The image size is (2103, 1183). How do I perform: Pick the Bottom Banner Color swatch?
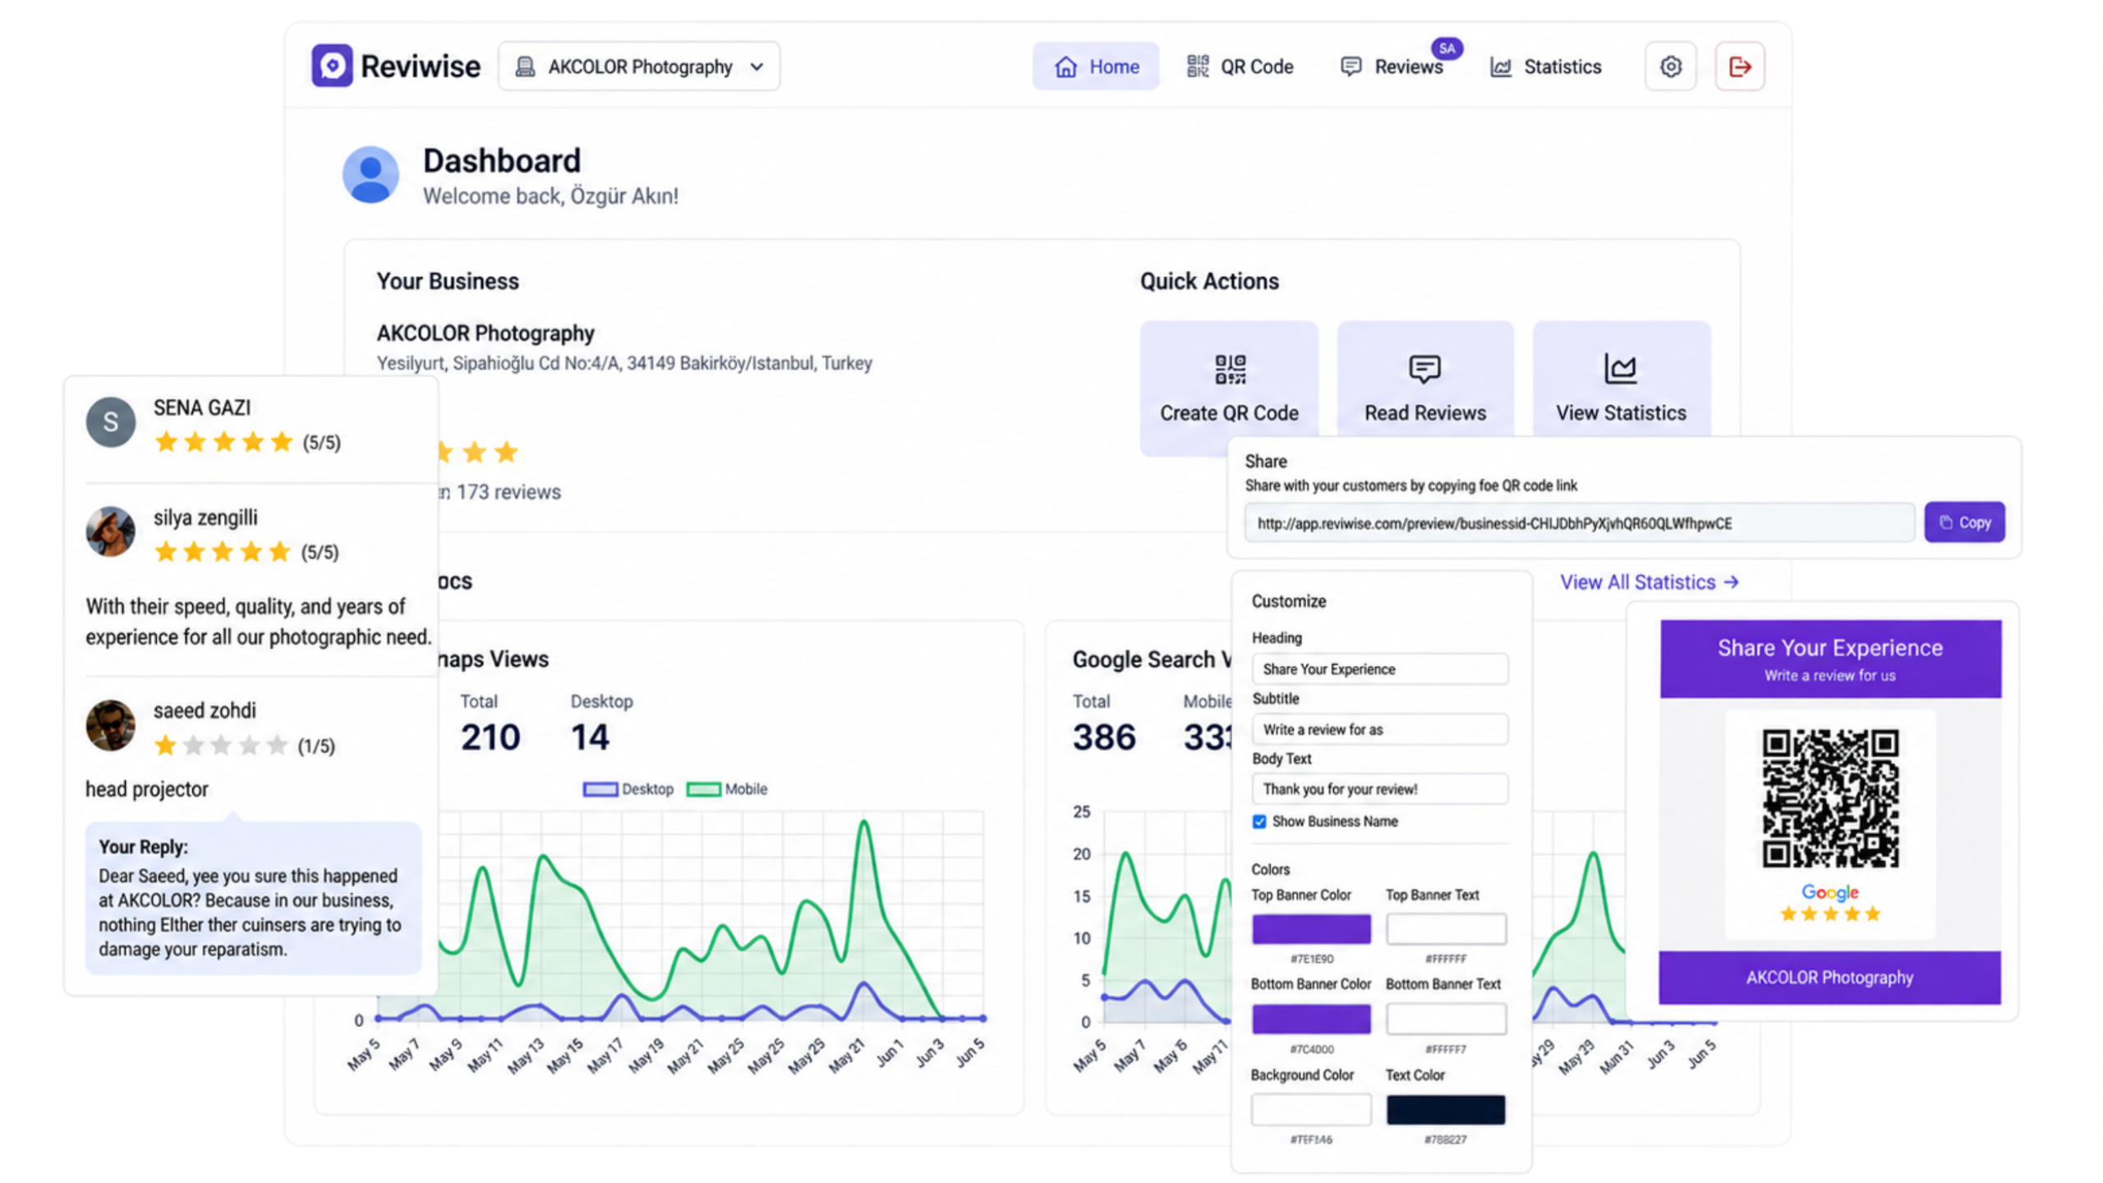click(x=1311, y=1019)
